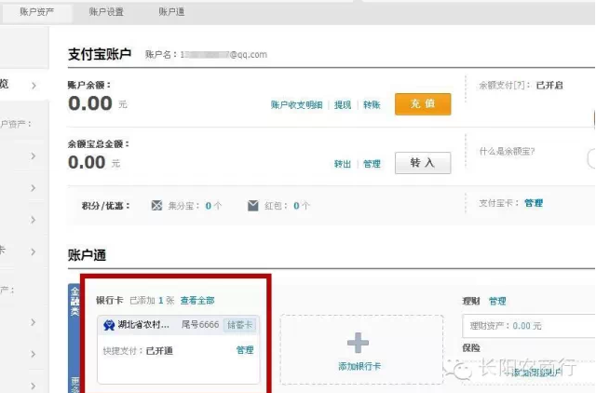Click the 理财资产: 0.00 元 field
Viewport: 610px width, 393px height.
(529, 326)
